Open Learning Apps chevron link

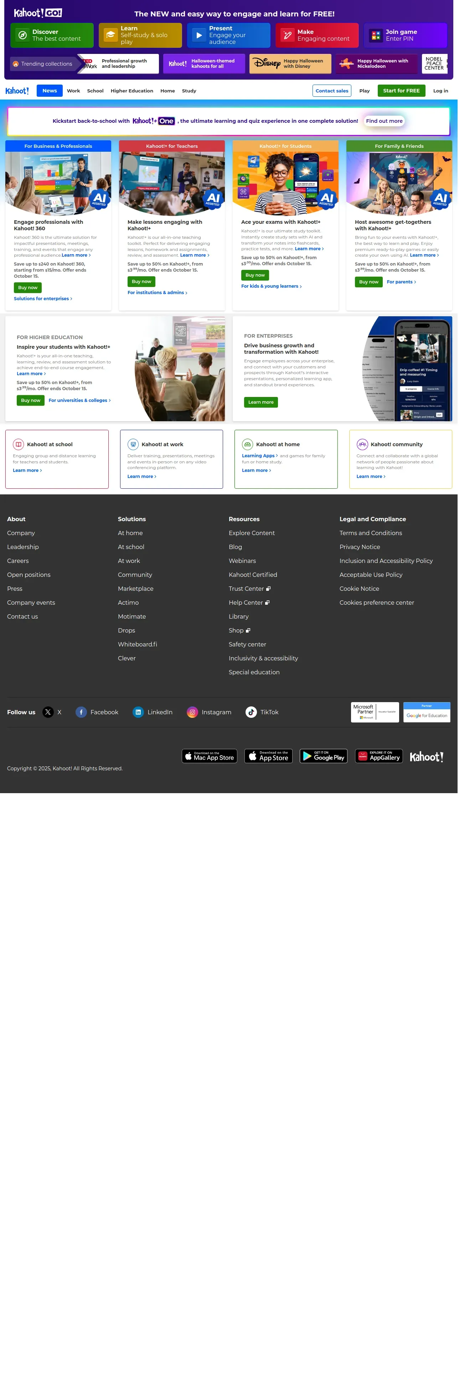pyautogui.click(x=260, y=456)
